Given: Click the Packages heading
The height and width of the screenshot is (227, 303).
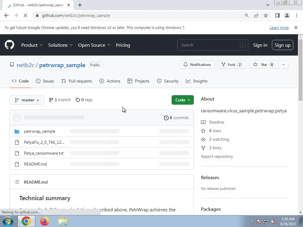Looking at the screenshot, I should coord(211,209).
